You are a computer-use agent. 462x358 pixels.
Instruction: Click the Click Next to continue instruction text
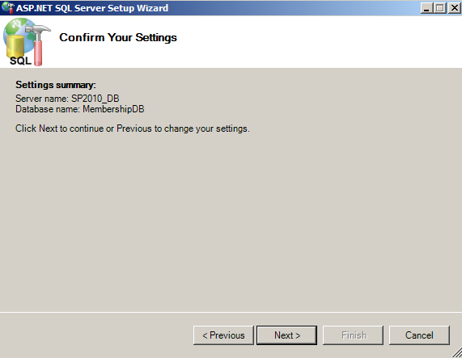click(x=133, y=128)
